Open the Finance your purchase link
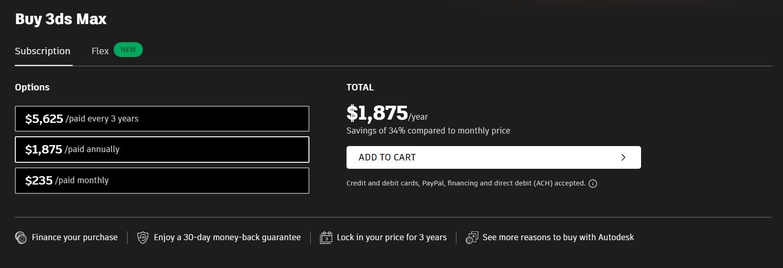The image size is (783, 268). [75, 237]
